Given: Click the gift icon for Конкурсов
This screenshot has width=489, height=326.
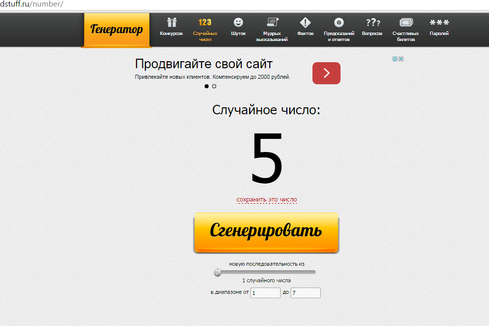Looking at the screenshot, I should 172,23.
